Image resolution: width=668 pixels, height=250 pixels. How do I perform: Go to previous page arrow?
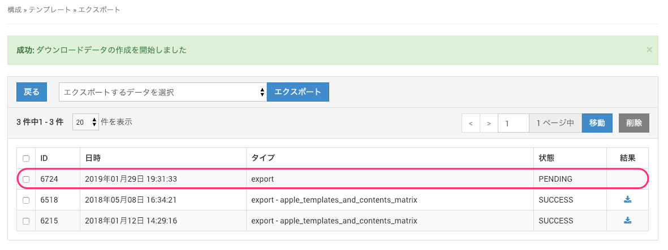pyautogui.click(x=471, y=123)
